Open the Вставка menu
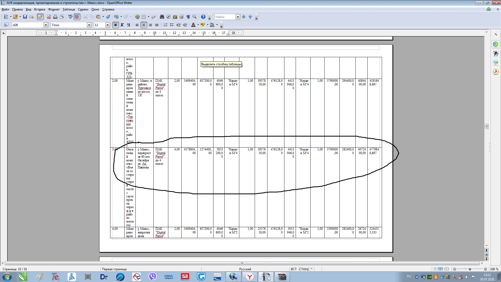501x282 pixels. [39, 9]
